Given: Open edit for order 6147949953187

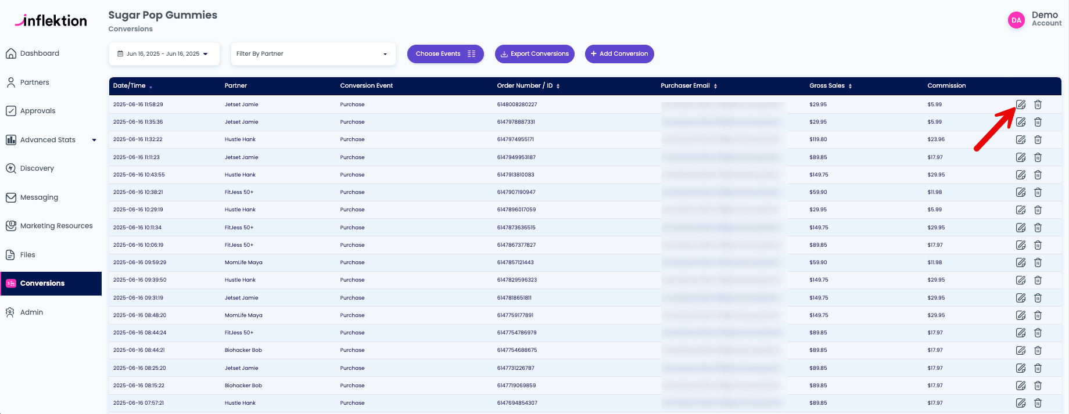Looking at the screenshot, I should click(x=1021, y=157).
